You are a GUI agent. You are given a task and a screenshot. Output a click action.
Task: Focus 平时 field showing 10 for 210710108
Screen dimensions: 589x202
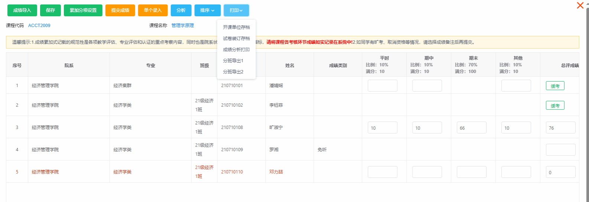pyautogui.click(x=383, y=128)
